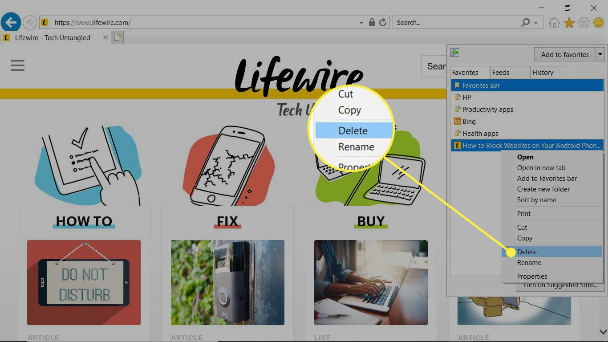
Task: Click the Add to favorites button
Action: click(x=565, y=54)
